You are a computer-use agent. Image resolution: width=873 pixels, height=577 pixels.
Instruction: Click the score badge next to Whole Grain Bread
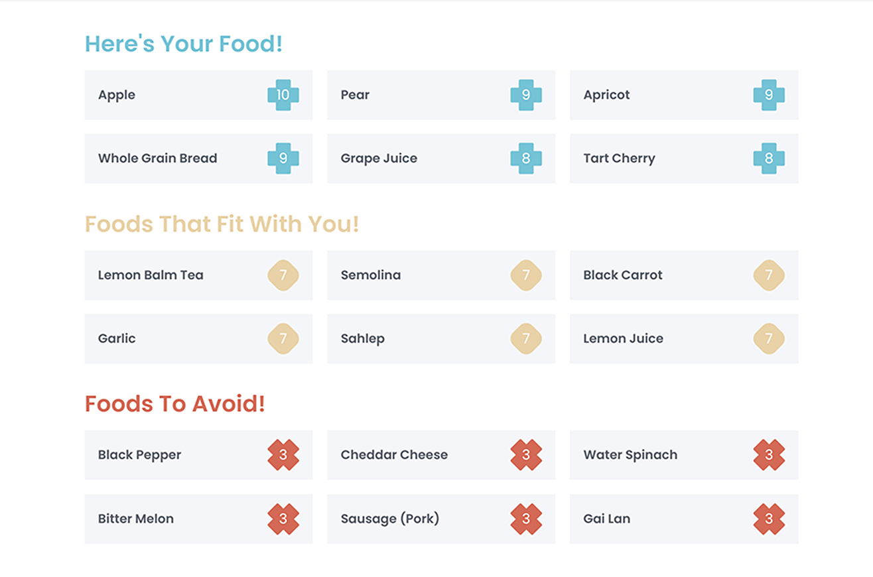coord(283,159)
